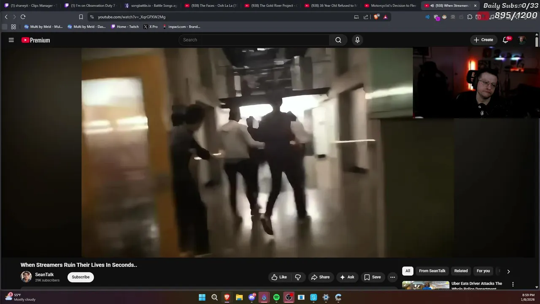Open Spotify from taskbar

[x=276, y=297]
